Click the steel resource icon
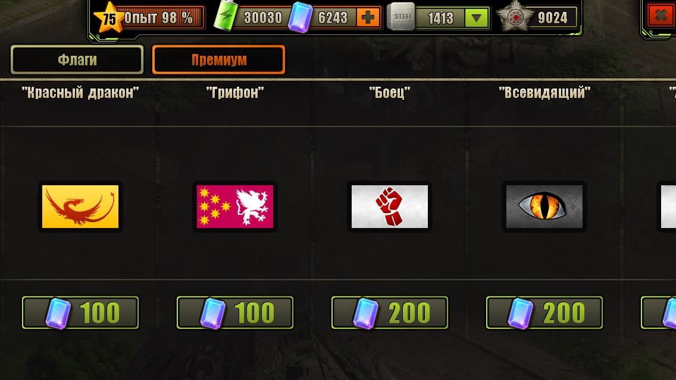This screenshot has height=380, width=676. [x=401, y=17]
